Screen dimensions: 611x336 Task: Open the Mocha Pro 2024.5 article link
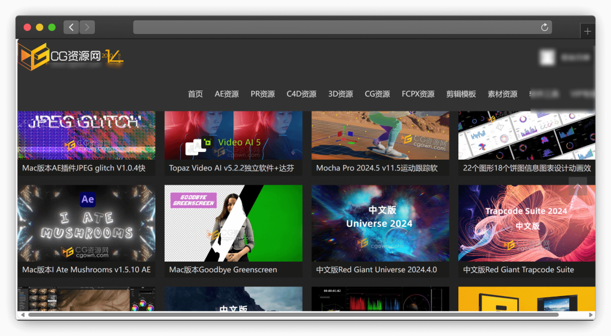(377, 169)
